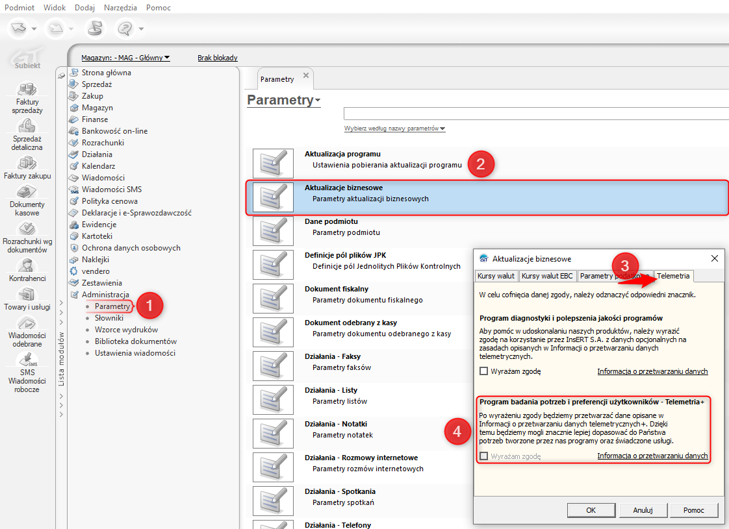Tick Wyrażam zgodę under Telemetria+ section
Viewport: 729px width, 529px height.
pyautogui.click(x=483, y=456)
